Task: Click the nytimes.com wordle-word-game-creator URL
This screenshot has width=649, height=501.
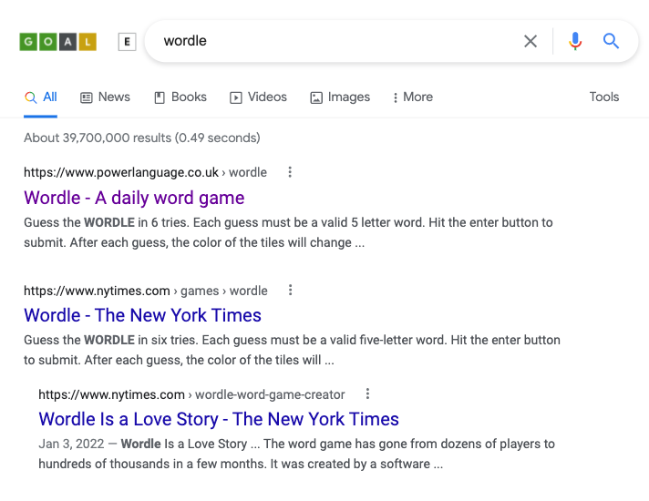Action: point(191,394)
